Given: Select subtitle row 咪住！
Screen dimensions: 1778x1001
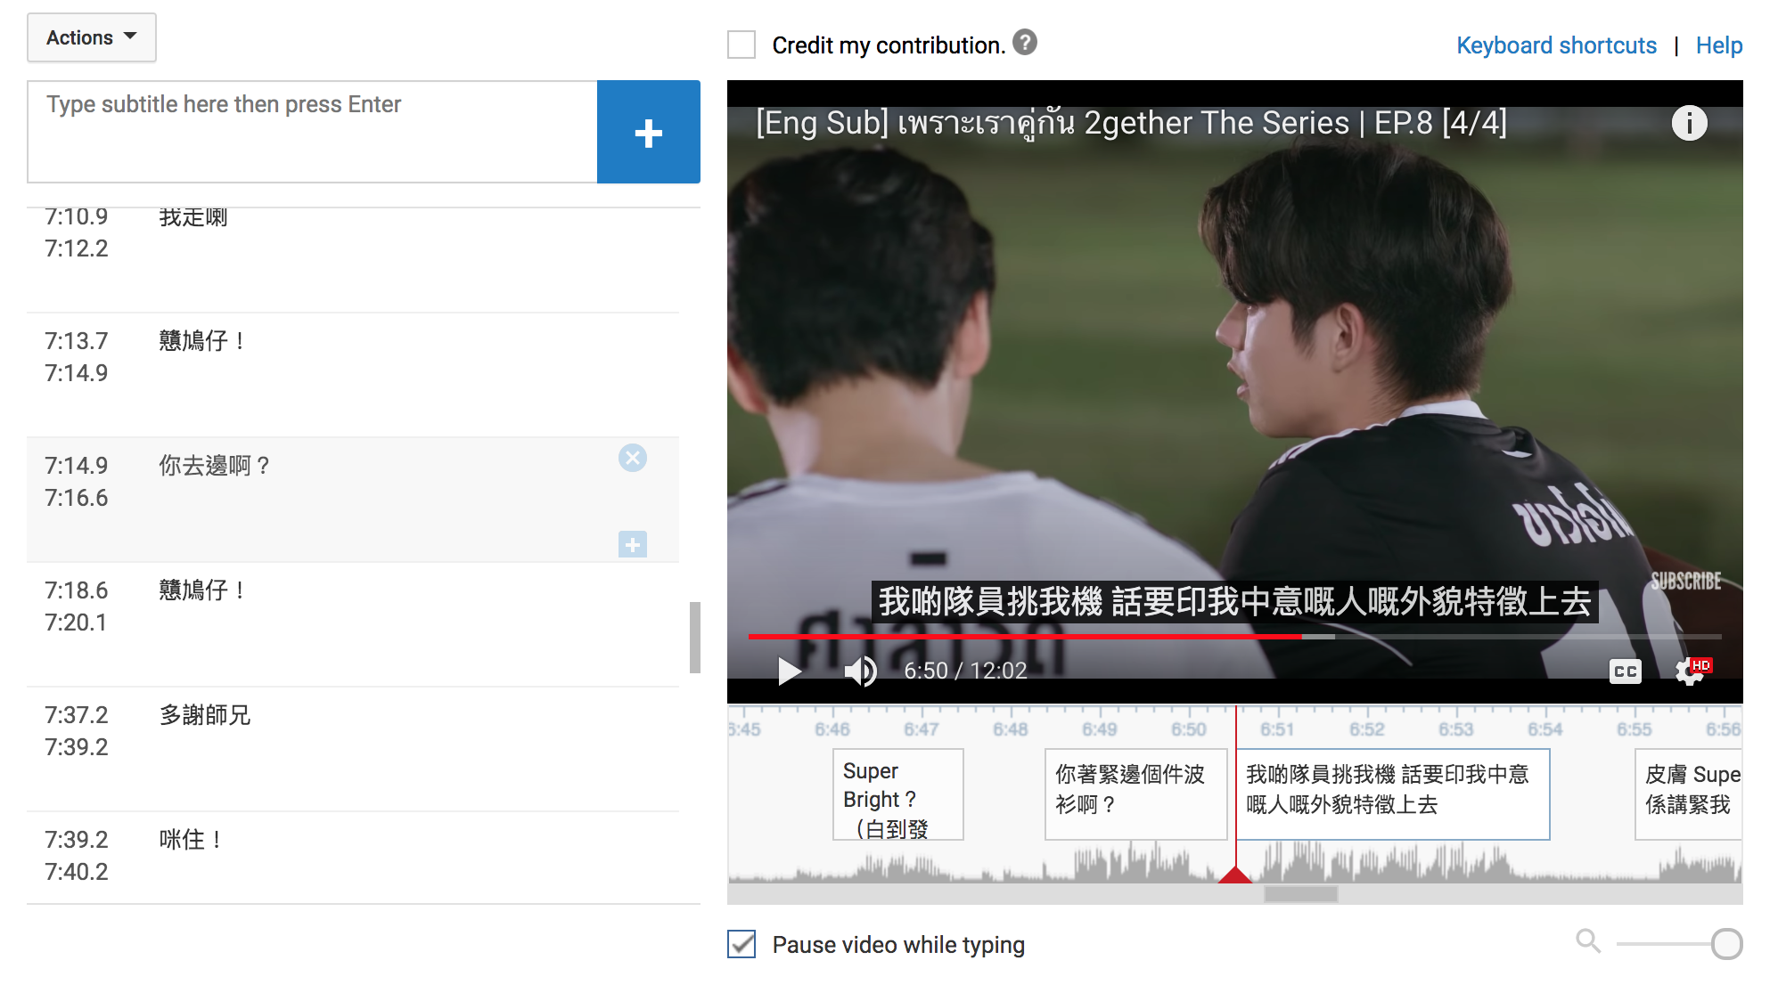Looking at the screenshot, I should click(353, 858).
